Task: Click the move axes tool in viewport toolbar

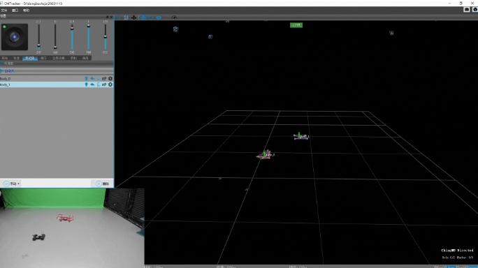Action: pos(134,17)
